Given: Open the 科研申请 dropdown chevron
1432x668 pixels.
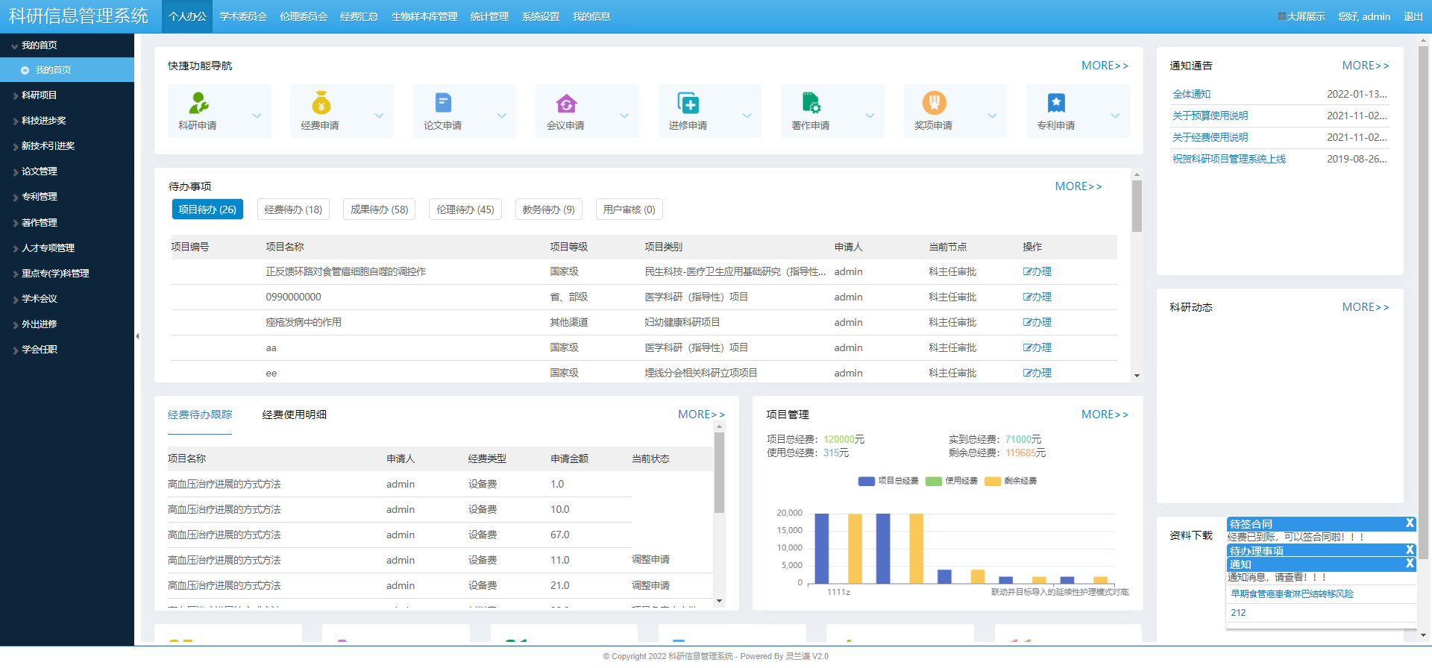Looking at the screenshot, I should pos(257,116).
